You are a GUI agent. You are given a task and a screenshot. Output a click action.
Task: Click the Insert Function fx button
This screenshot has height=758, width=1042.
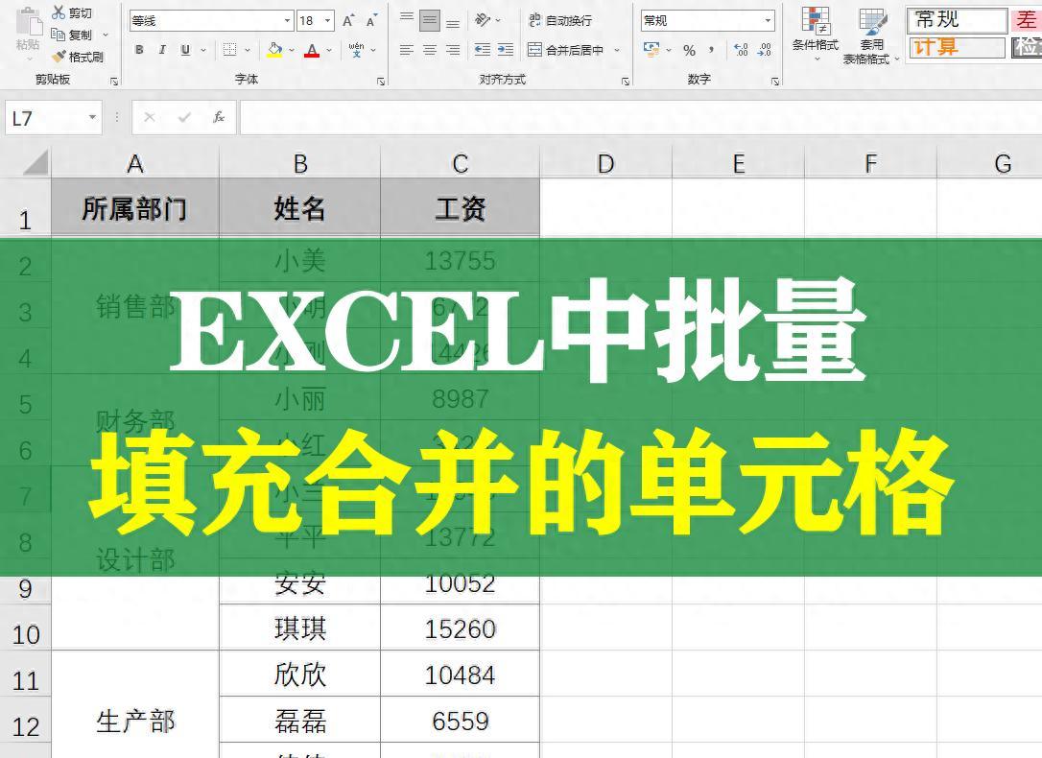[218, 118]
